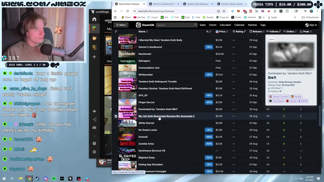Image resolution: width=324 pixels, height=182 pixels.
Task: Click the Hentai tag in hover card
Action: pos(291,101)
